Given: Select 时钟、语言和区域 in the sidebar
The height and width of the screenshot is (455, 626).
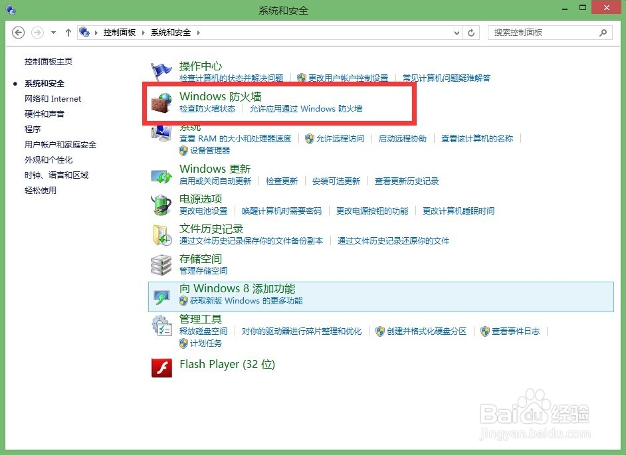Looking at the screenshot, I should coord(56,175).
